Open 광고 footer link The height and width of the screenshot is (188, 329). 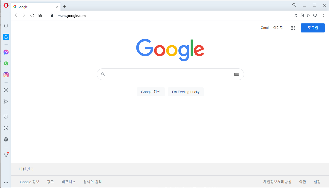coord(50,182)
